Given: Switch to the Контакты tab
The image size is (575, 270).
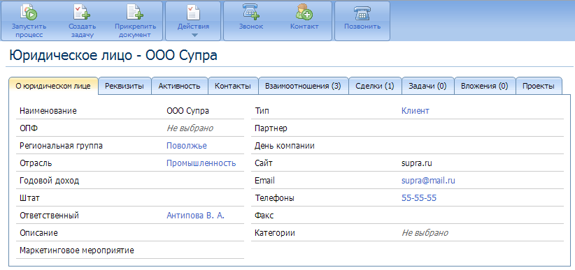Looking at the screenshot, I should coord(233,87).
